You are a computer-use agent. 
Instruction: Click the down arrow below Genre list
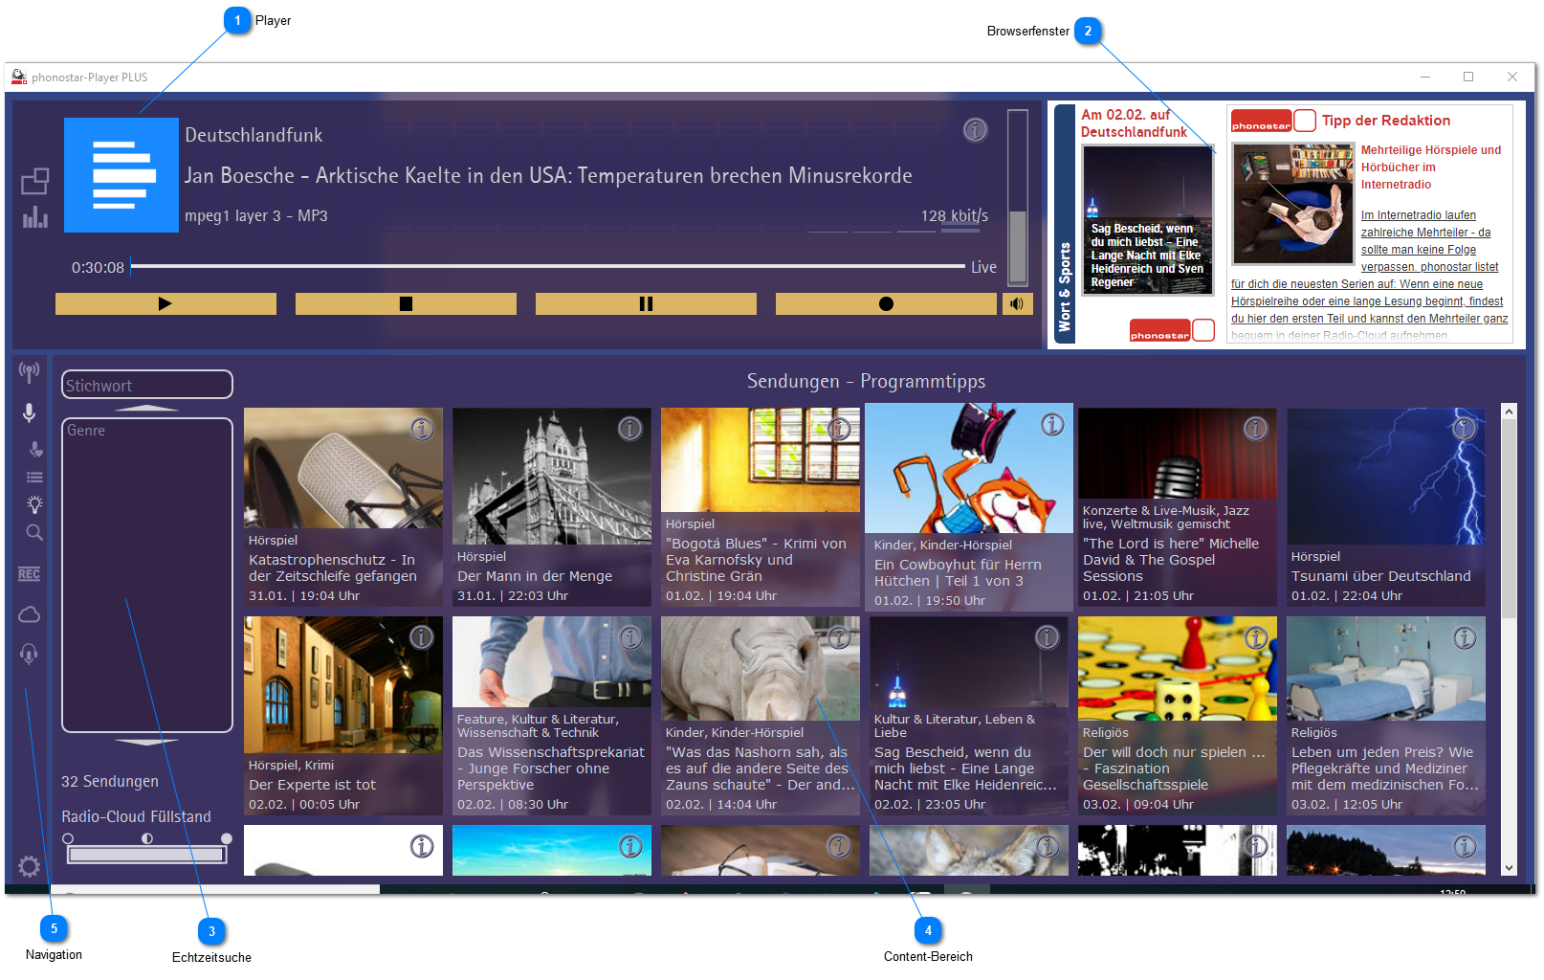(146, 742)
